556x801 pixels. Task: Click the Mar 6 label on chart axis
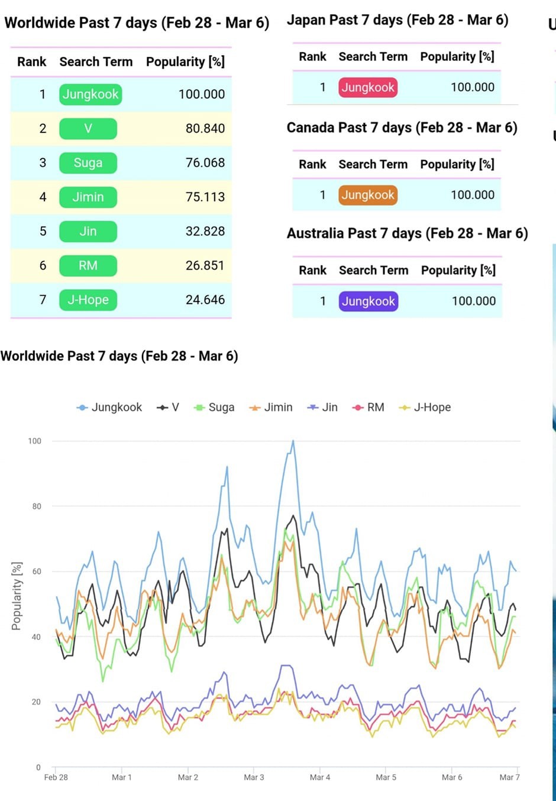pyautogui.click(x=452, y=777)
